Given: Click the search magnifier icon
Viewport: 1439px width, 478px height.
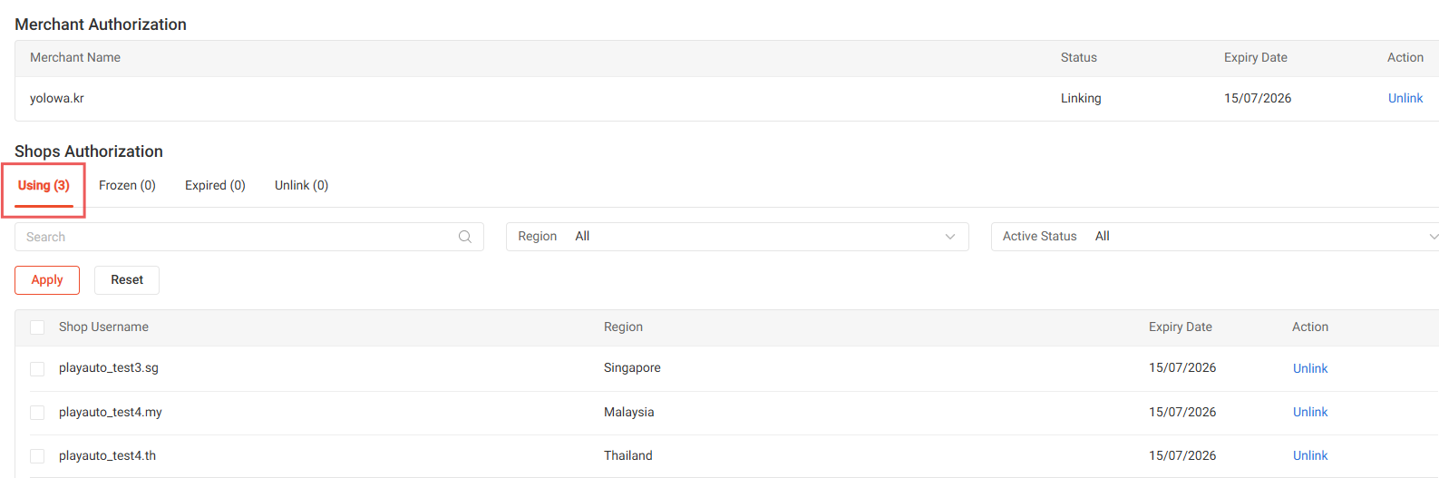Looking at the screenshot, I should coord(465,237).
